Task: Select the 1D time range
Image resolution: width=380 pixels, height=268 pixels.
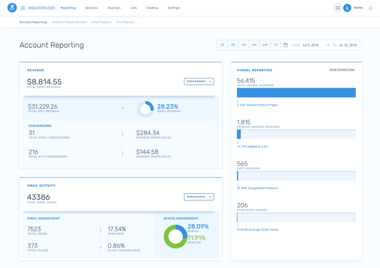Action: [222, 45]
